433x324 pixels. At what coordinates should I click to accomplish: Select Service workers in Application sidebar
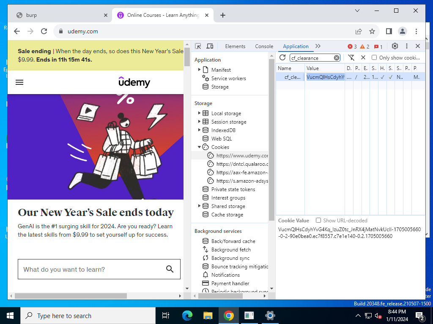tap(228, 78)
